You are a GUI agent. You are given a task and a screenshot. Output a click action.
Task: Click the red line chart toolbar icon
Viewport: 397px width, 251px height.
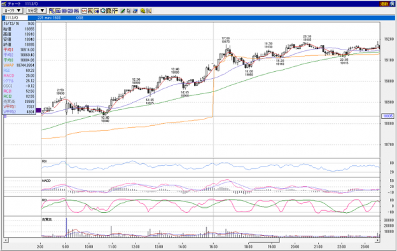pos(85,11)
